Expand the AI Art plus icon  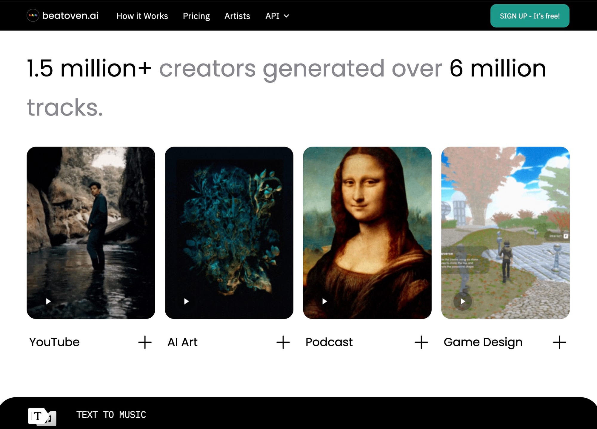tap(283, 342)
